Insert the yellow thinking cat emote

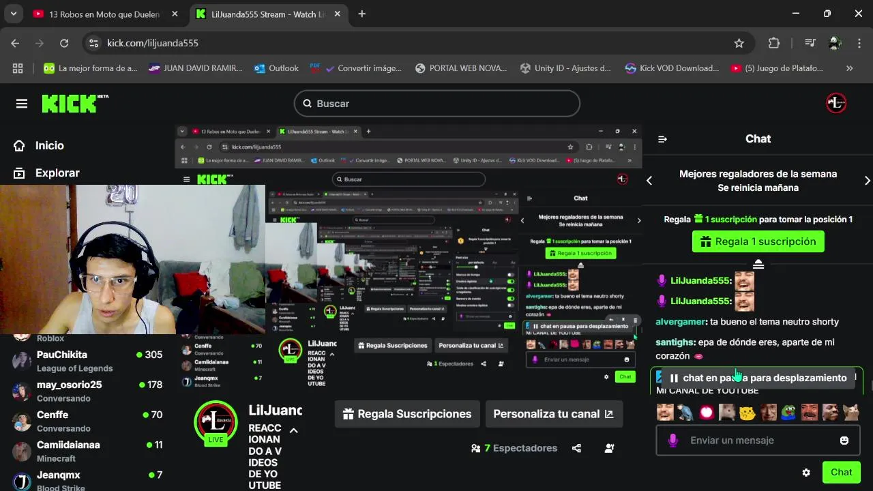click(748, 412)
